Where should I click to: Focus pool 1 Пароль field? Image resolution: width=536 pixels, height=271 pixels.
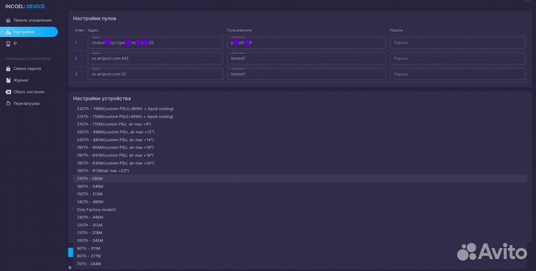pos(458,42)
